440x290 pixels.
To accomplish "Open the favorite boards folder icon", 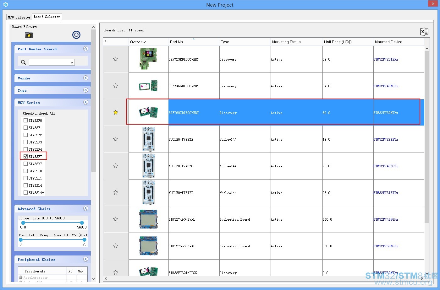I will click(x=29, y=35).
